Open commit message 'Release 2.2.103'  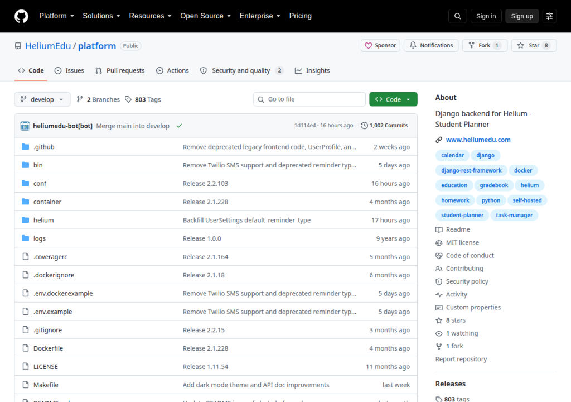(205, 184)
